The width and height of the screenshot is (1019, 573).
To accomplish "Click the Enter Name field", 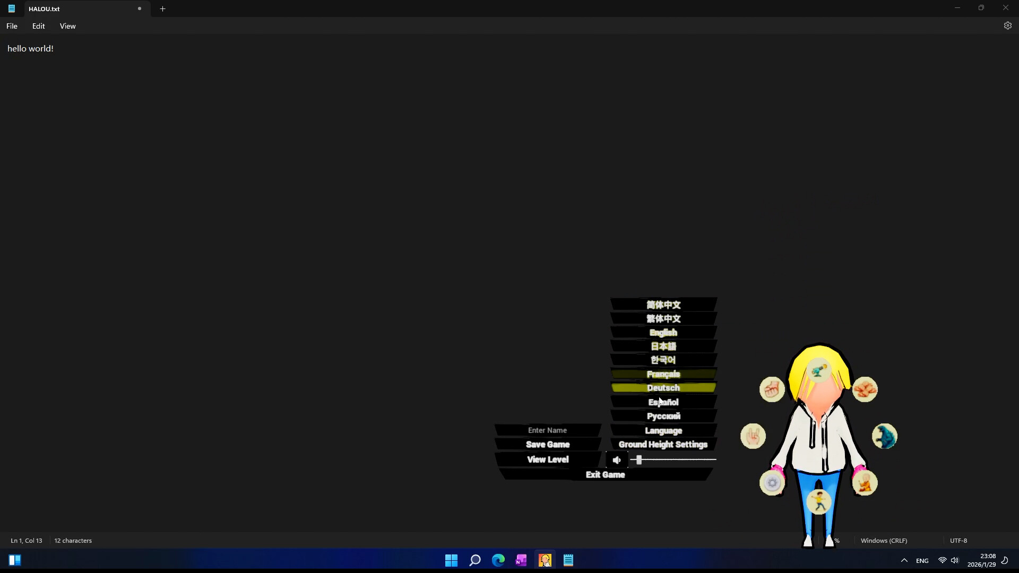I will pos(547,430).
